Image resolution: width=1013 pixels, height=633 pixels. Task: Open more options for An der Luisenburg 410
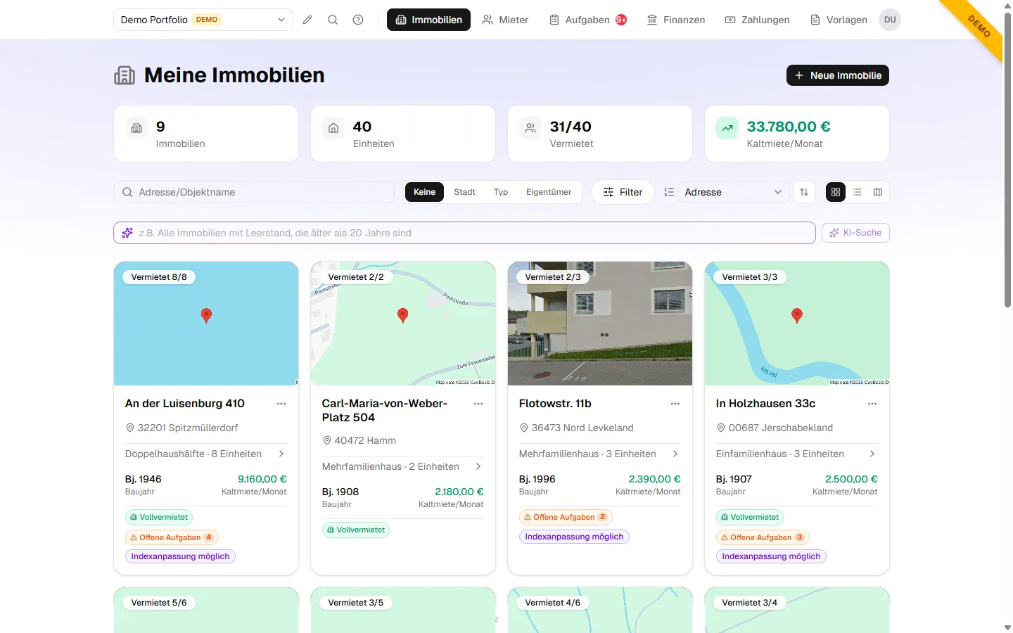coord(281,404)
